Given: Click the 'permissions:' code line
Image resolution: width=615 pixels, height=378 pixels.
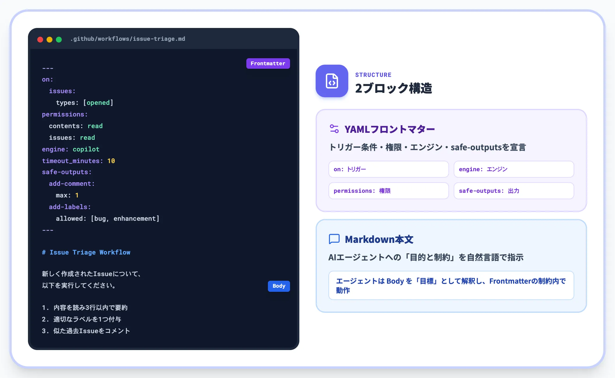Looking at the screenshot, I should click(x=65, y=114).
